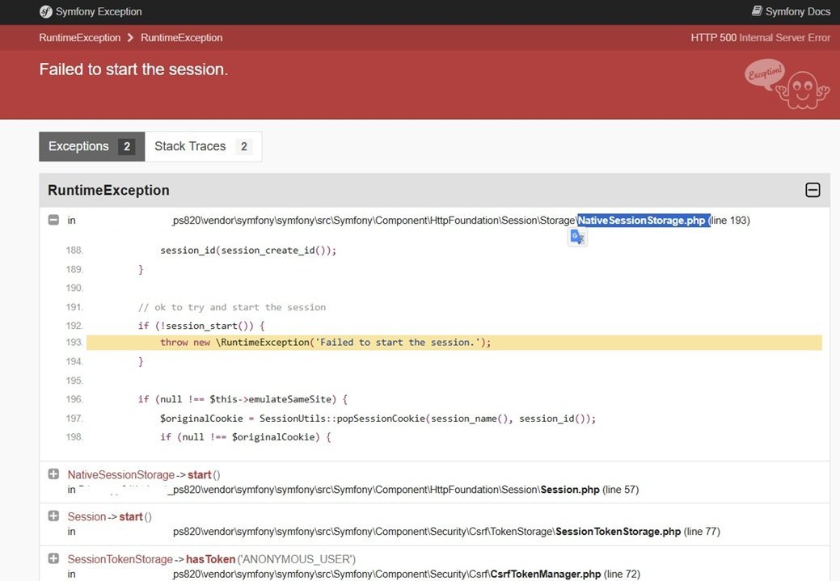This screenshot has width=840, height=581.
Task: Click the comment on code line 191
Action: tap(232, 307)
